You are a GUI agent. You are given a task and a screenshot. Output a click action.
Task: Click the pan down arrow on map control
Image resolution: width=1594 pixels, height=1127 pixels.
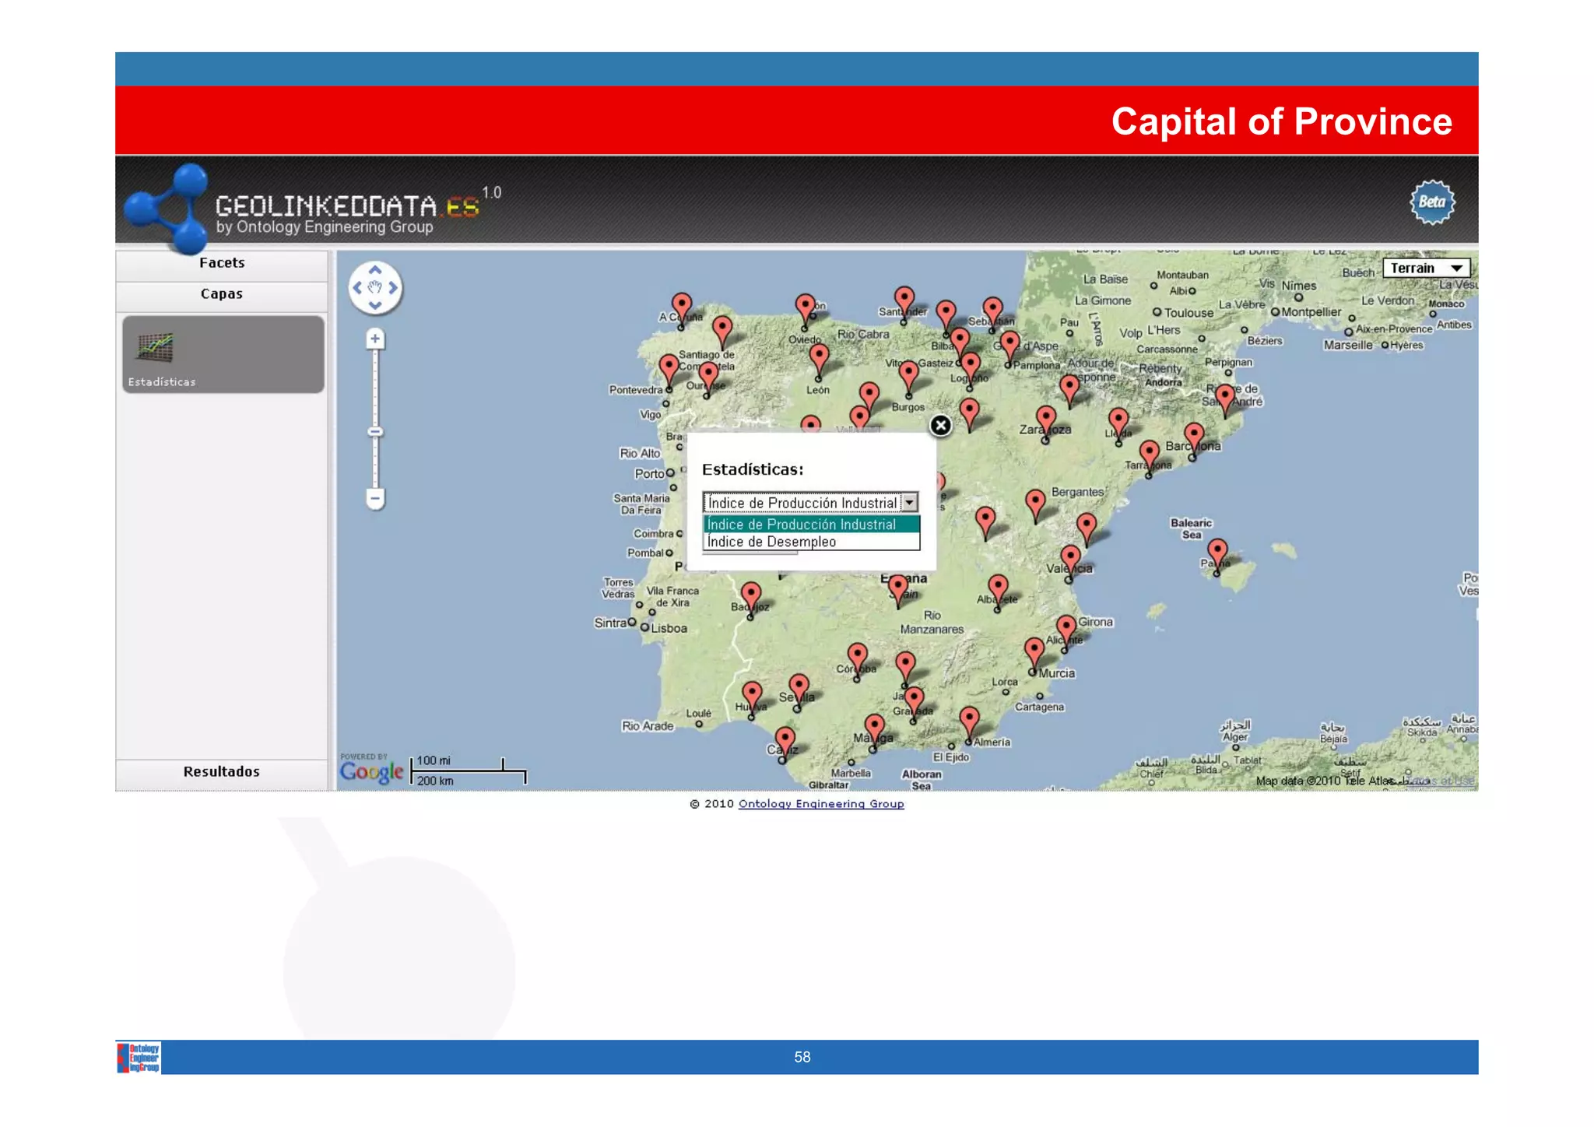375,305
